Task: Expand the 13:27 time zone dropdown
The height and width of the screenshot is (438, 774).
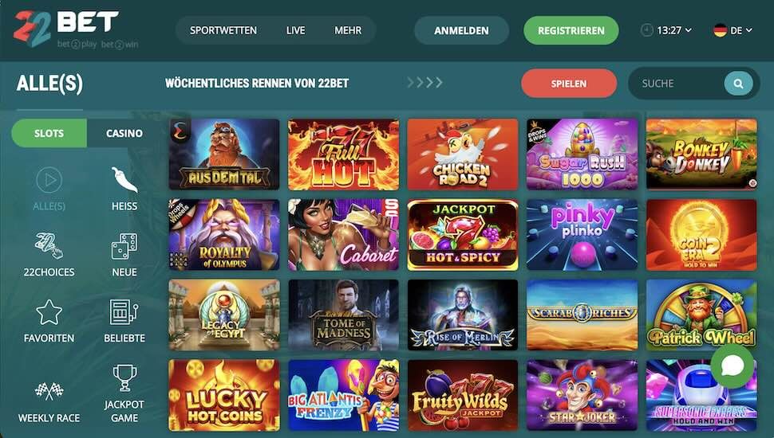Action: pos(666,30)
